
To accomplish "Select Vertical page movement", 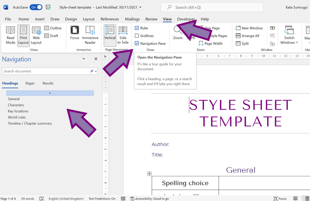I will pyautogui.click(x=110, y=35).
